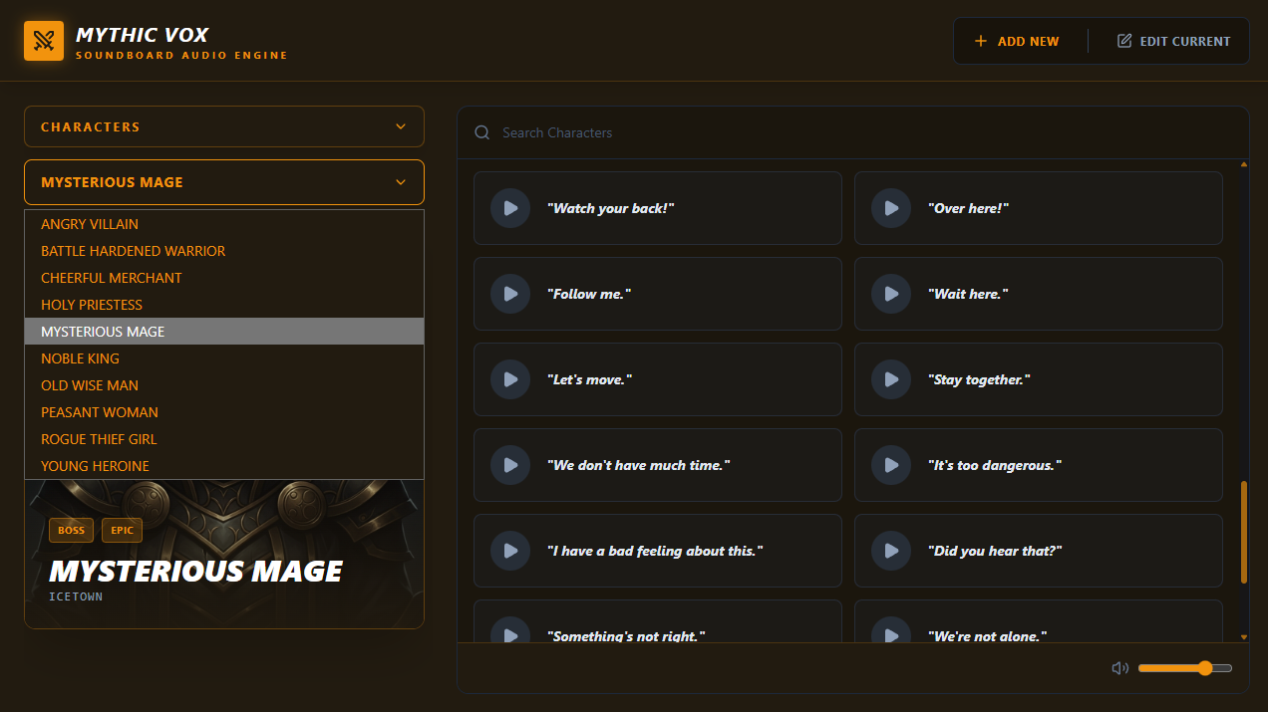Viewport: 1268px width, 712px height.
Task: Play the "Over here!" voice line
Action: point(890,208)
